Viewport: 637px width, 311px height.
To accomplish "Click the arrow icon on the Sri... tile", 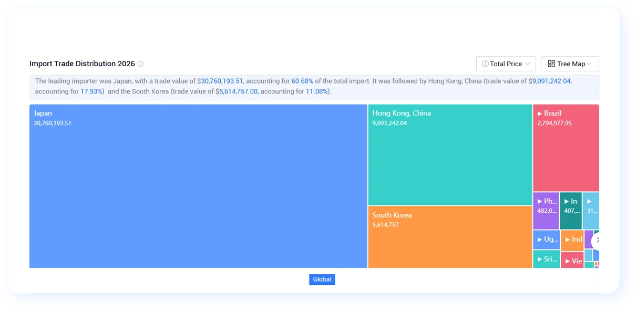I will pos(540,260).
